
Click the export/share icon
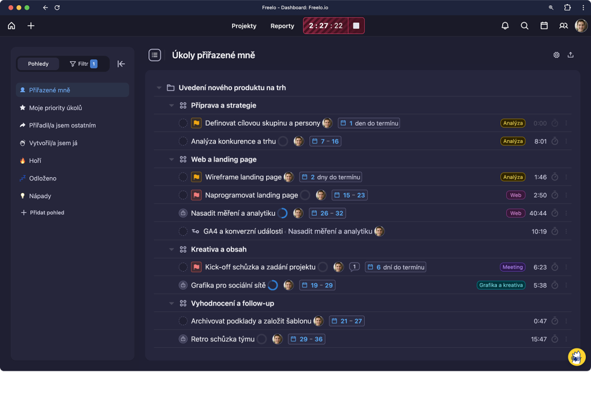pyautogui.click(x=570, y=55)
